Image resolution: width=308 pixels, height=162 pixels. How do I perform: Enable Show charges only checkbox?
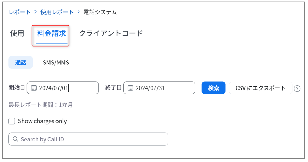[11, 121]
